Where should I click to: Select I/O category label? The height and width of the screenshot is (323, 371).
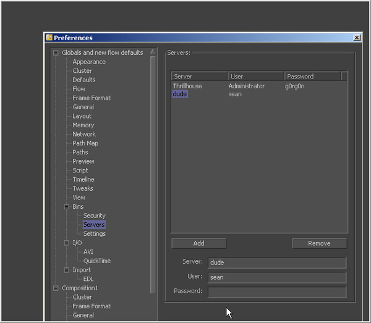(x=77, y=243)
